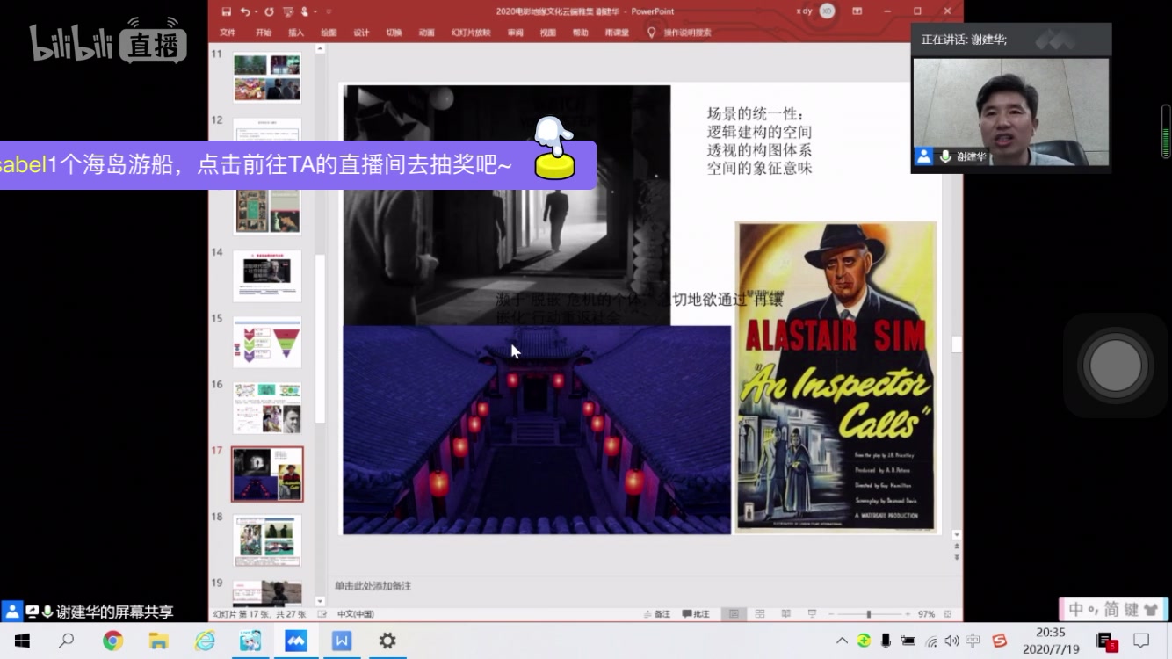
Task: Open the bilibili live streaming app on taskbar
Action: tap(250, 641)
